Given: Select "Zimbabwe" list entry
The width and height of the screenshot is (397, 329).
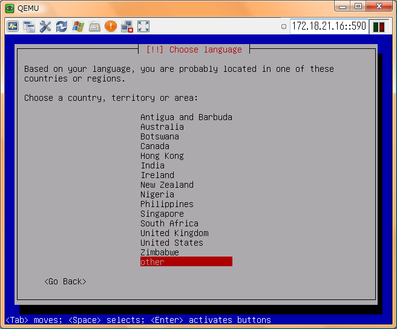Looking at the screenshot, I should point(186,252).
